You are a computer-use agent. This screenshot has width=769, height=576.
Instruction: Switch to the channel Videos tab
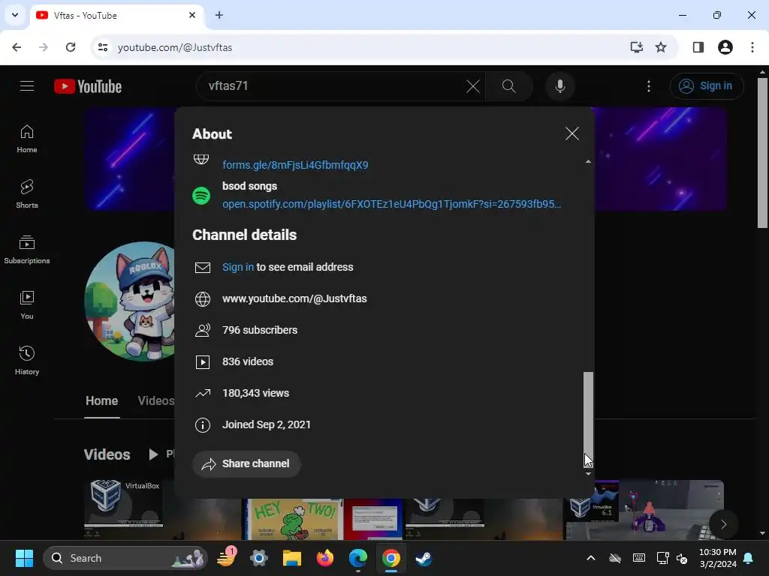[x=156, y=400]
